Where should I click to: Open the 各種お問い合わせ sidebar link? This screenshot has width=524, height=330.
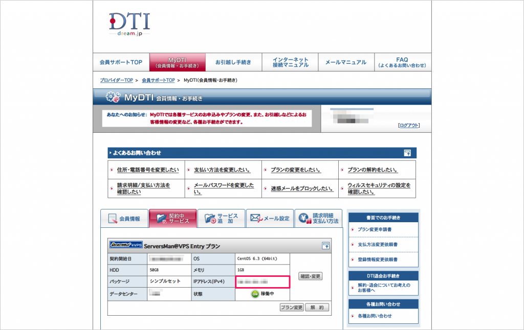[375, 316]
